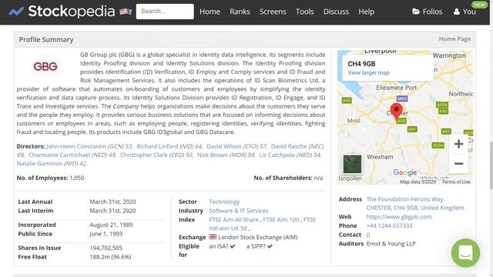Image resolution: width=493 pixels, height=277 pixels.
Task: Open Charmaine Carmichael director profile
Action: click(x=59, y=155)
